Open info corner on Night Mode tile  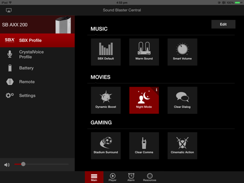coord(156,89)
